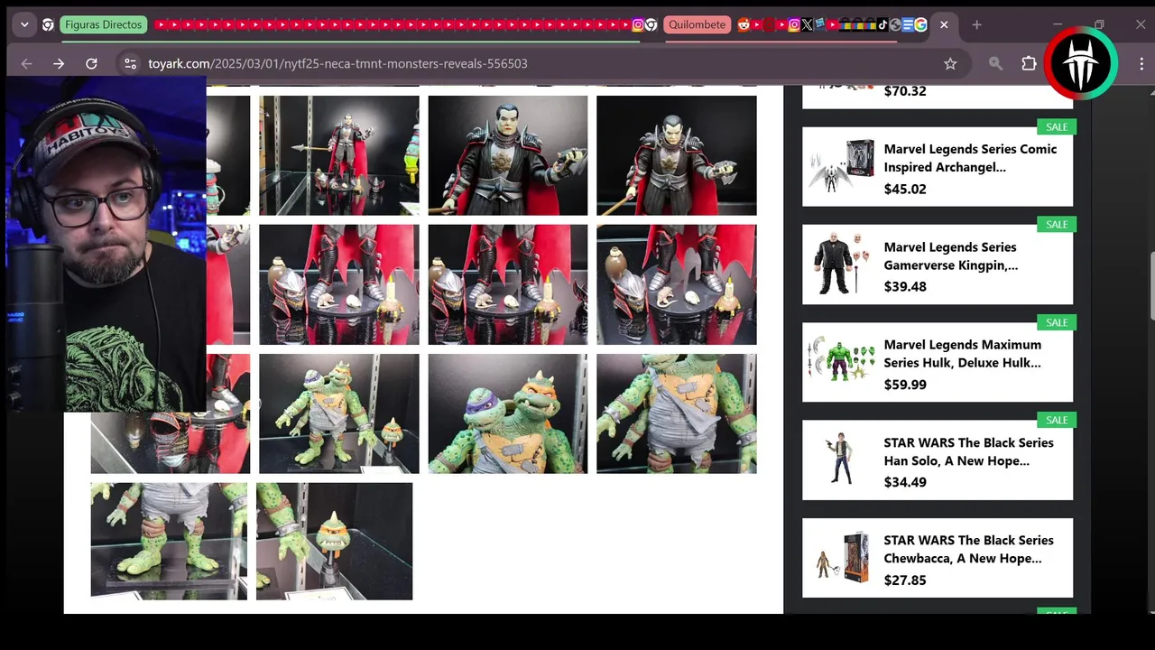1155x650 pixels.
Task: Open a new browser tab
Action: [976, 24]
